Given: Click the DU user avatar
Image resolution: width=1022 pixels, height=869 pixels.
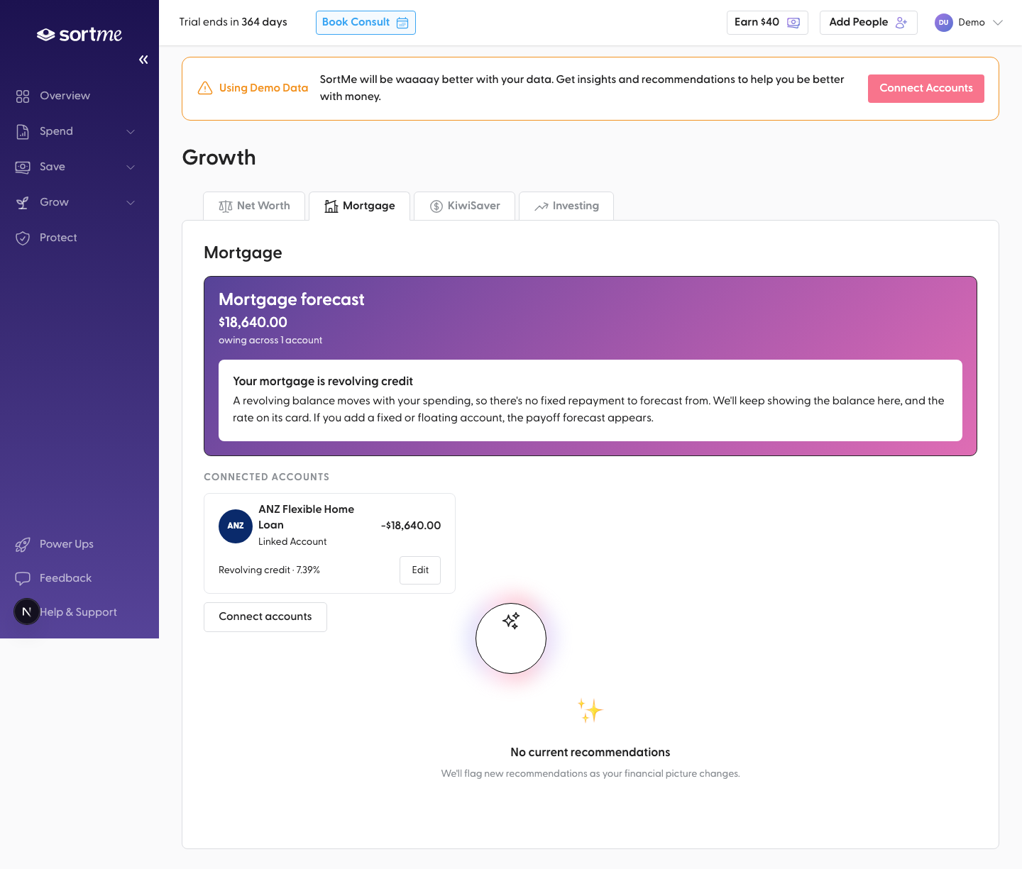Looking at the screenshot, I should pyautogui.click(x=943, y=23).
